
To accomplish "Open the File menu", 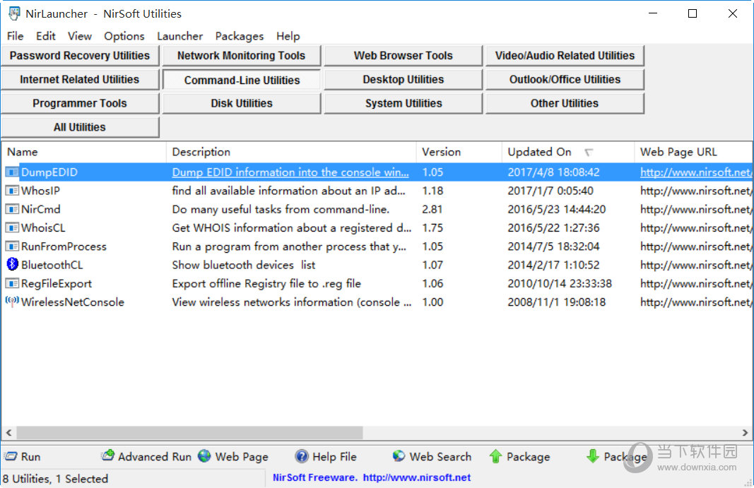I will point(15,36).
